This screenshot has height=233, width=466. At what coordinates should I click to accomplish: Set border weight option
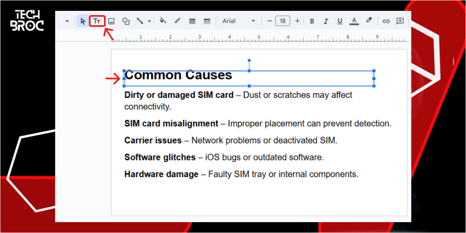pyautogui.click(x=192, y=21)
